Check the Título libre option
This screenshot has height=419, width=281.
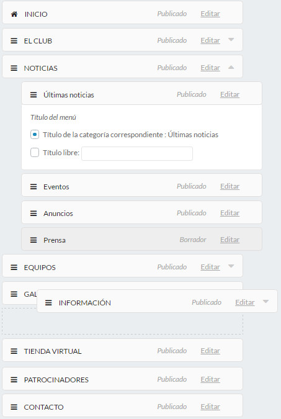pyautogui.click(x=35, y=153)
